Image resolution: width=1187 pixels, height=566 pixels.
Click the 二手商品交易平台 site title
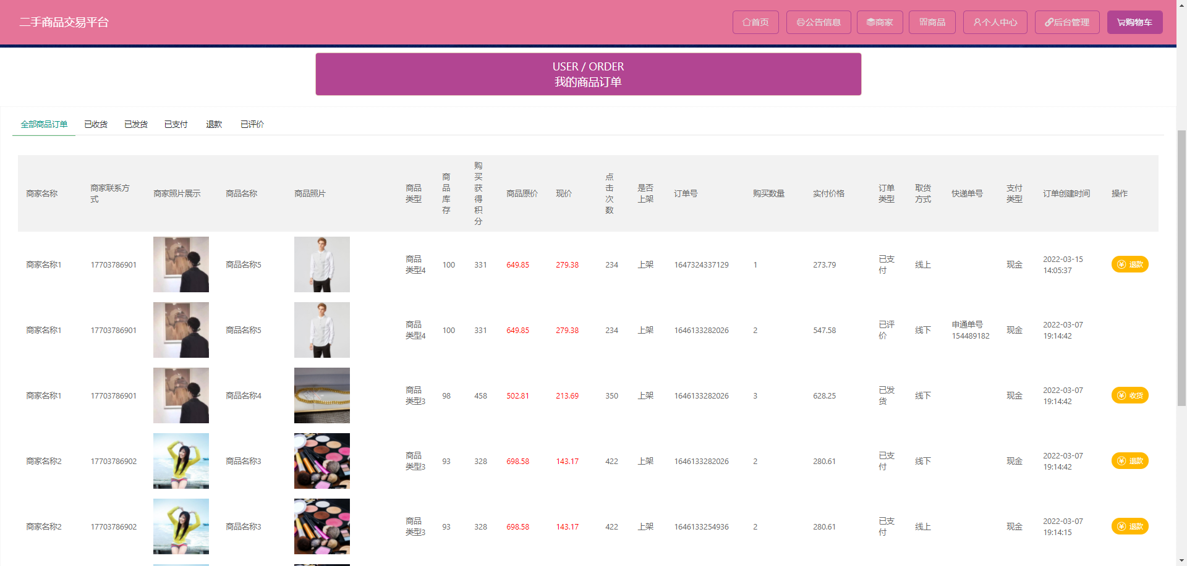click(64, 22)
